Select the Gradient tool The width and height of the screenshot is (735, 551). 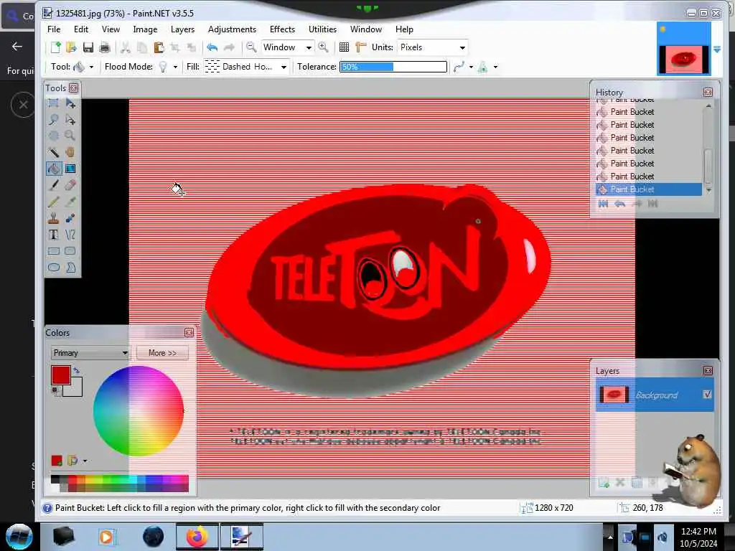point(70,169)
